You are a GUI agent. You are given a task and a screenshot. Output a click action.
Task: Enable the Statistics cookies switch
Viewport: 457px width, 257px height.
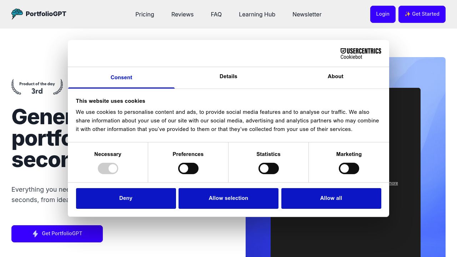[268, 168]
